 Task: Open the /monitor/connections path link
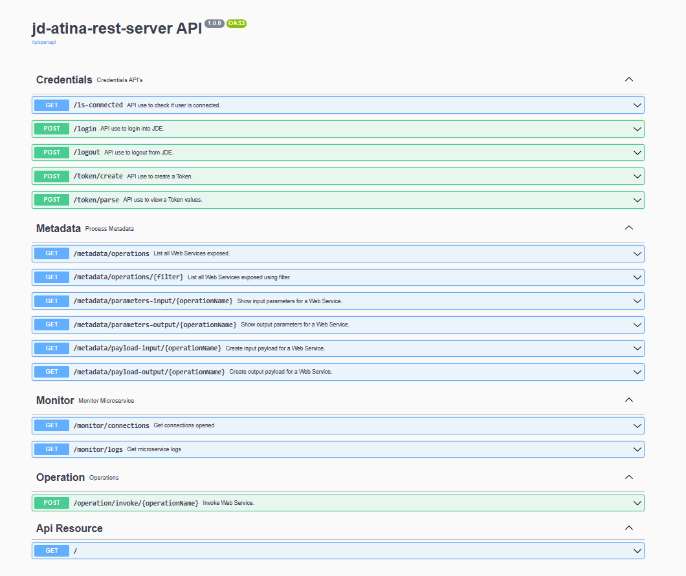point(111,425)
